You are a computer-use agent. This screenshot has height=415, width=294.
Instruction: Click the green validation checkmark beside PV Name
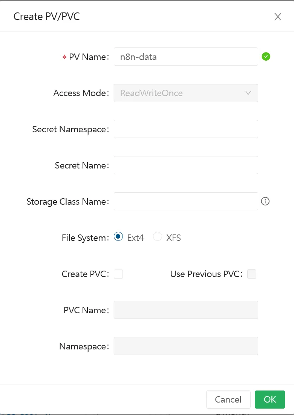[x=266, y=56]
